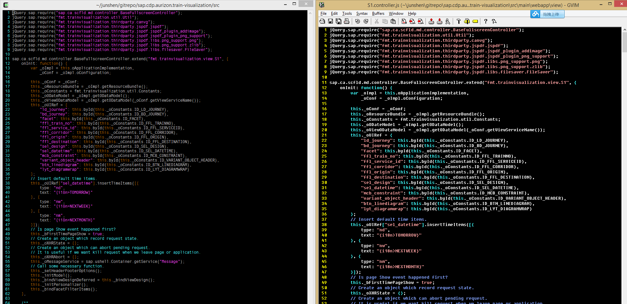Click "jspdf_plugin_addimage" require line in GVIM
Screen dimensions: 627x304
(x=440, y=51)
